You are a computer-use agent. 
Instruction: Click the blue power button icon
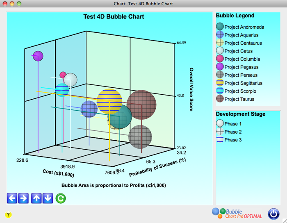(273, 214)
